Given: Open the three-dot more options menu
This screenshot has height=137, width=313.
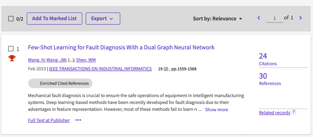Looking at the screenshot, I should [78, 120].
